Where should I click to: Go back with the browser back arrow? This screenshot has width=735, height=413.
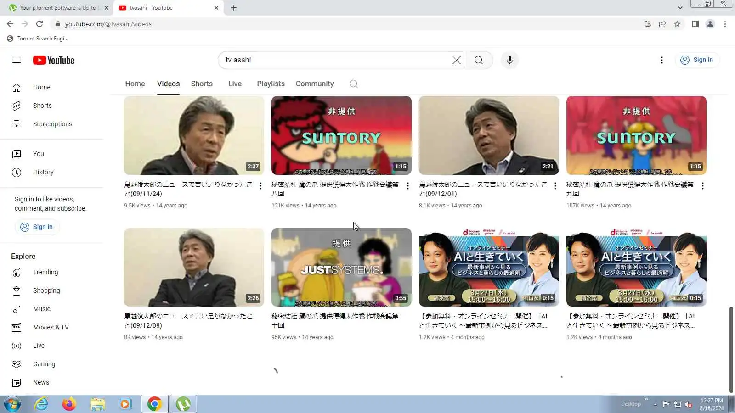pyautogui.click(x=10, y=24)
